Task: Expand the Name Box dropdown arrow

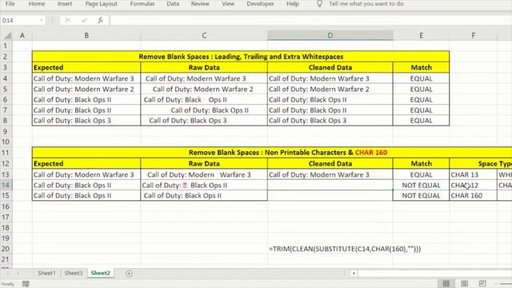Action: (x=42, y=20)
